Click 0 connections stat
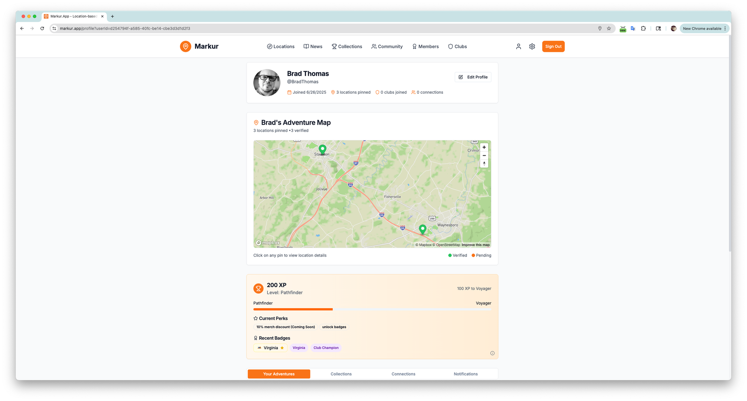Viewport: 747px width, 401px height. (x=427, y=93)
